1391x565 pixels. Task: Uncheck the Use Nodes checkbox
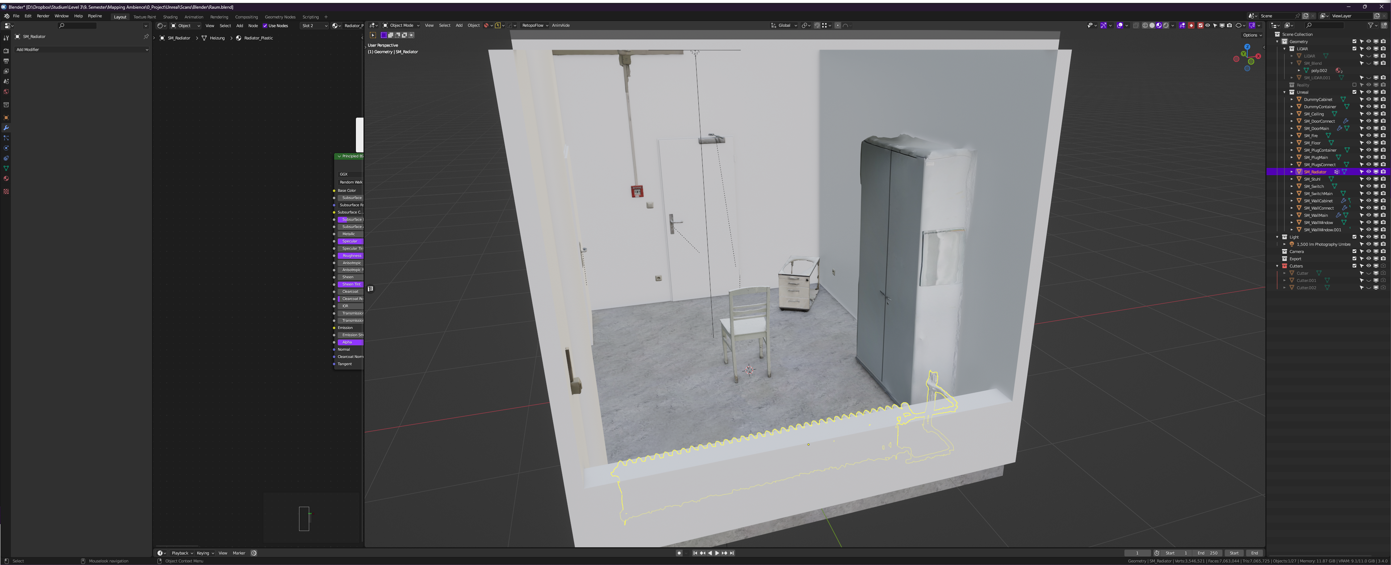[265, 25]
